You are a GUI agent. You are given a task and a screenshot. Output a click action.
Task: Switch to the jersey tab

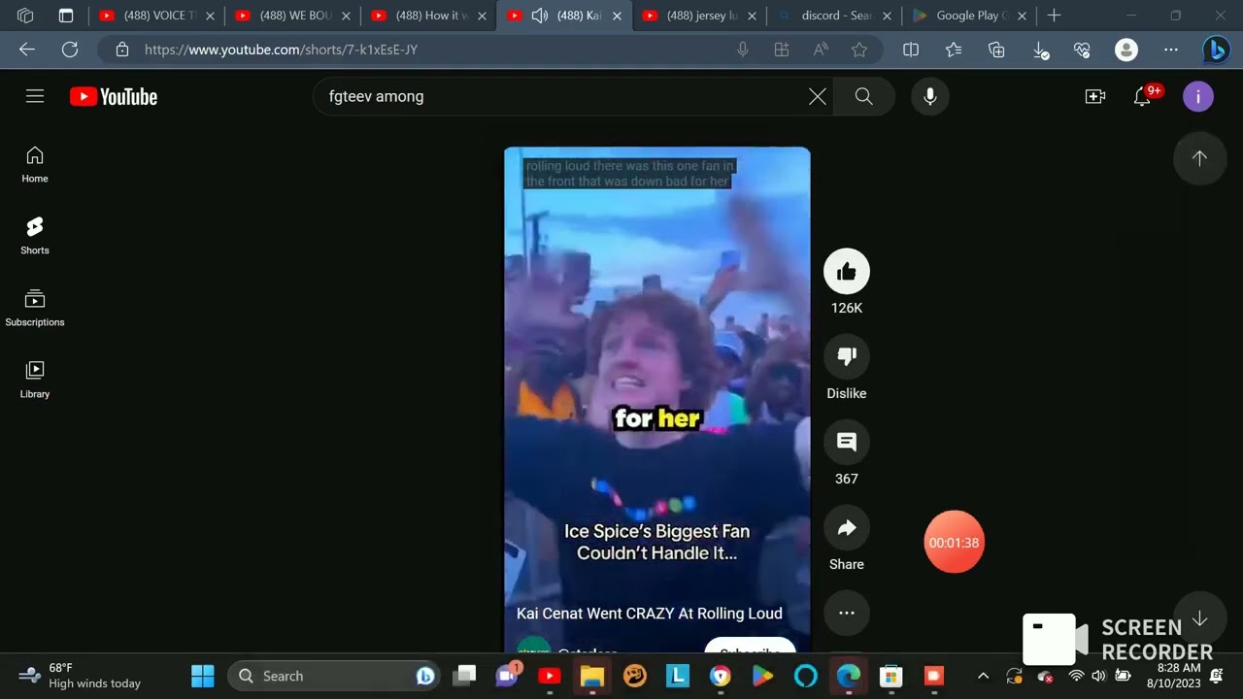699,16
